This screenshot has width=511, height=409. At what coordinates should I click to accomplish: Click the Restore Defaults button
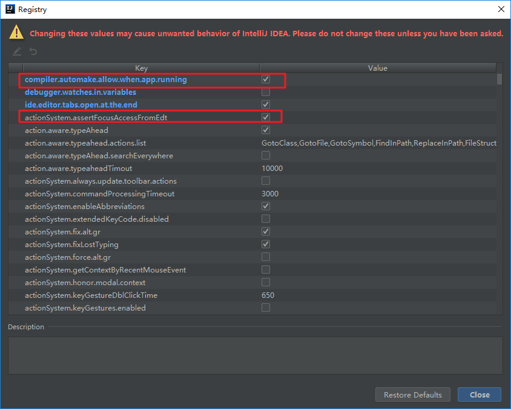[412, 395]
